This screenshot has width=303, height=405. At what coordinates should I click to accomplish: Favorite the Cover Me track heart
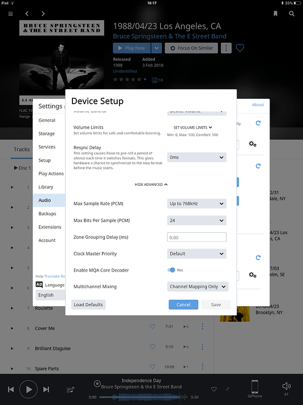tap(152, 326)
